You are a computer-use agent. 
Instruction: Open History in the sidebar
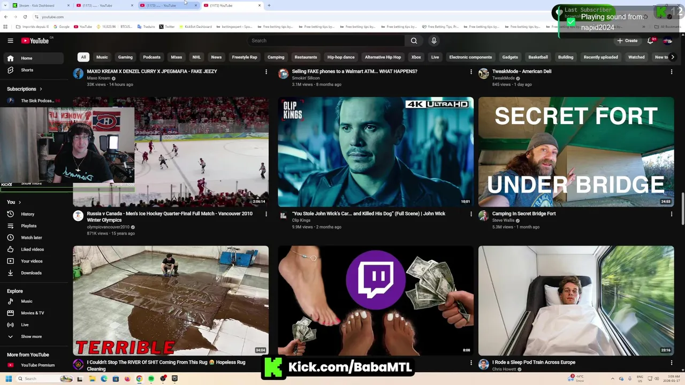pyautogui.click(x=34, y=214)
